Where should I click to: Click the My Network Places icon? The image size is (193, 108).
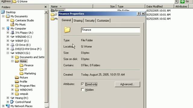coord(8,106)
